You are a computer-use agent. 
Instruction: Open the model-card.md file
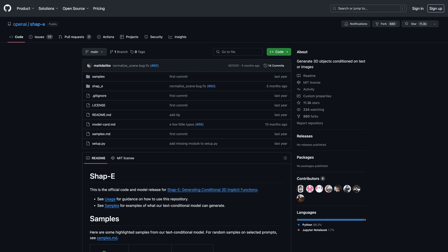point(104,125)
